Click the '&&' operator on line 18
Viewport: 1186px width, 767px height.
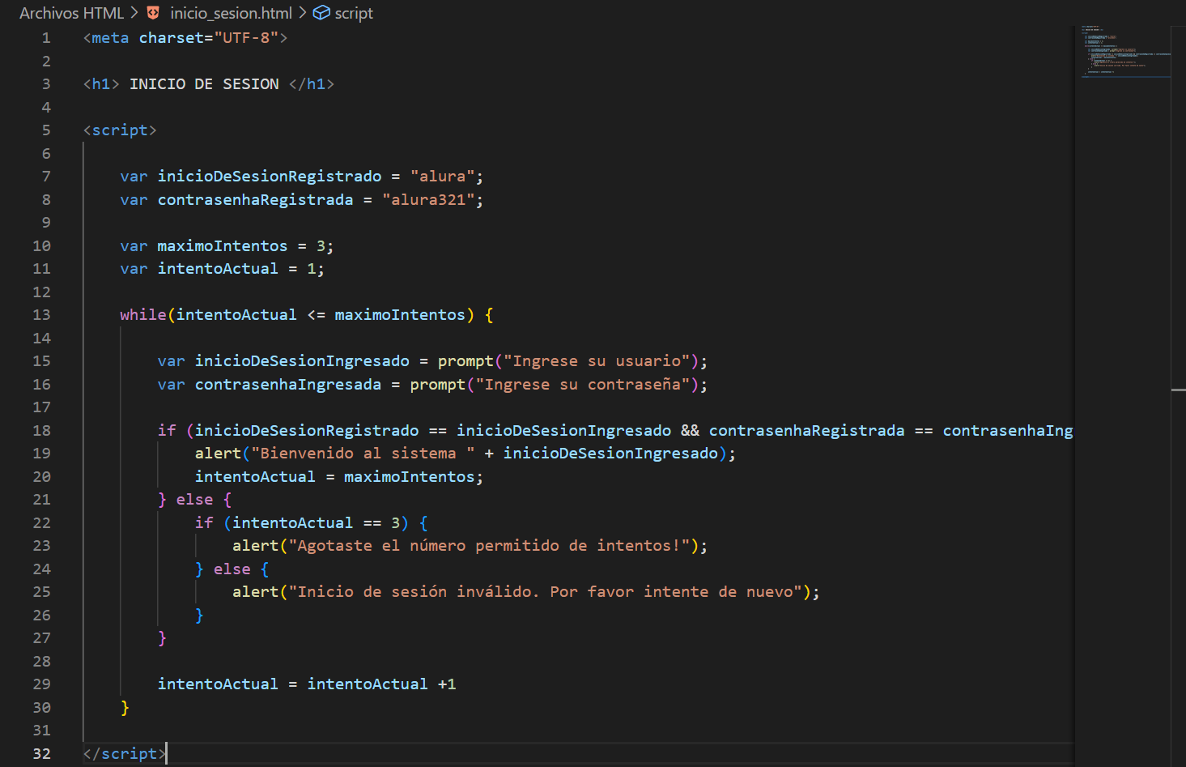click(x=690, y=431)
